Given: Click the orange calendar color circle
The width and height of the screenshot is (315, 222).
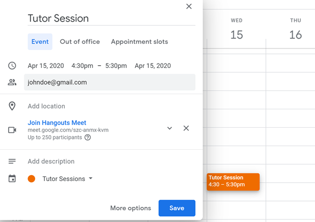Looking at the screenshot, I should point(31,179).
